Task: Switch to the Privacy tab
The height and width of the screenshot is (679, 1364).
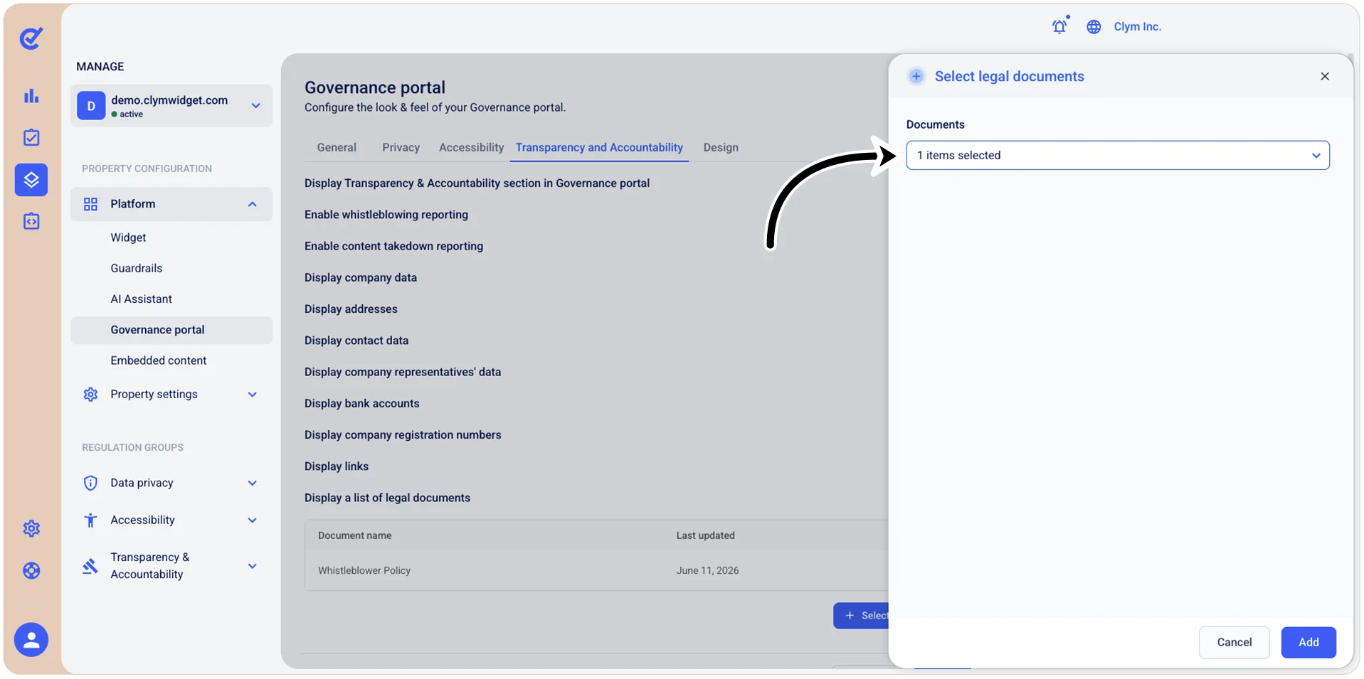Action: pos(401,147)
